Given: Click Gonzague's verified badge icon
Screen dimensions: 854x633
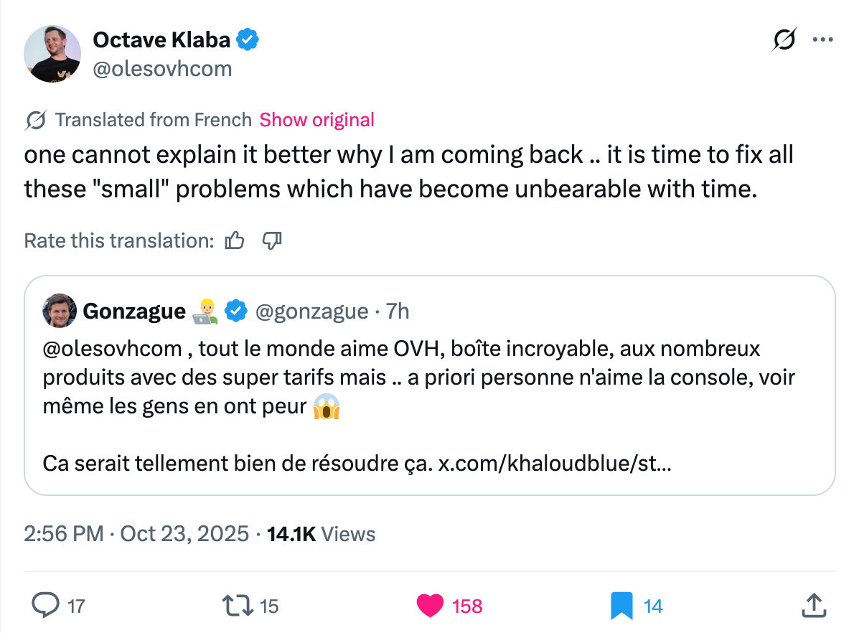Looking at the screenshot, I should 236,311.
